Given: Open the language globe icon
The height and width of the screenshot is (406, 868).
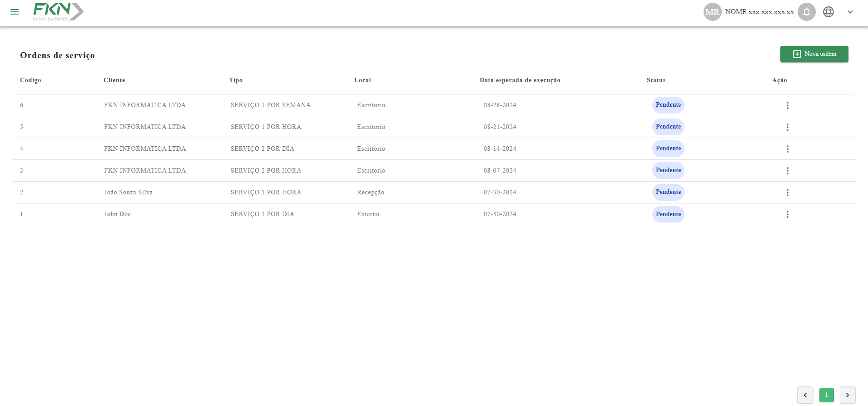Looking at the screenshot, I should point(828,12).
